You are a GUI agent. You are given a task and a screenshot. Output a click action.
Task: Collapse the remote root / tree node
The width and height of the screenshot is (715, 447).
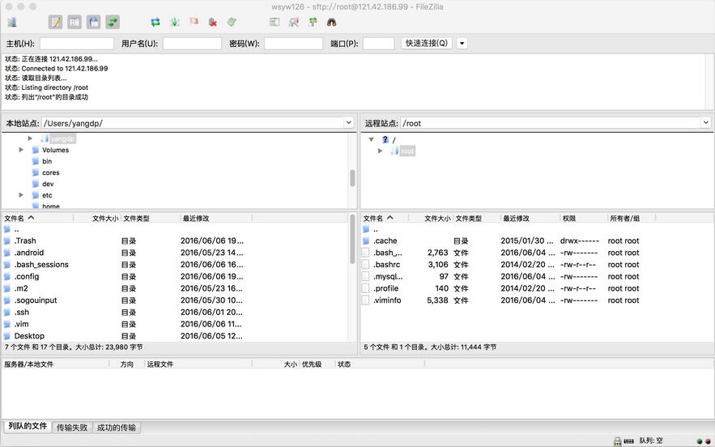pyautogui.click(x=371, y=139)
